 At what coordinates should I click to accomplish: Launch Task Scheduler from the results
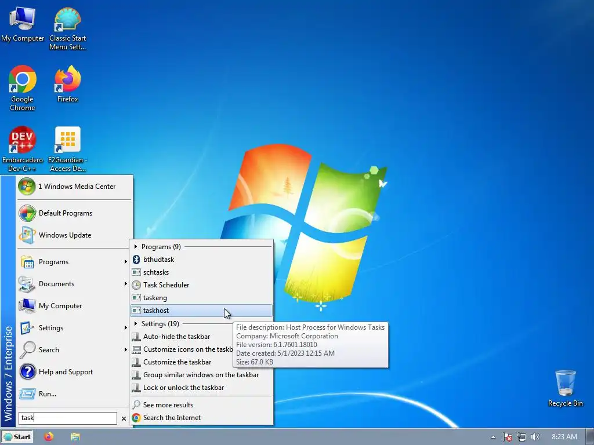pyautogui.click(x=201, y=285)
